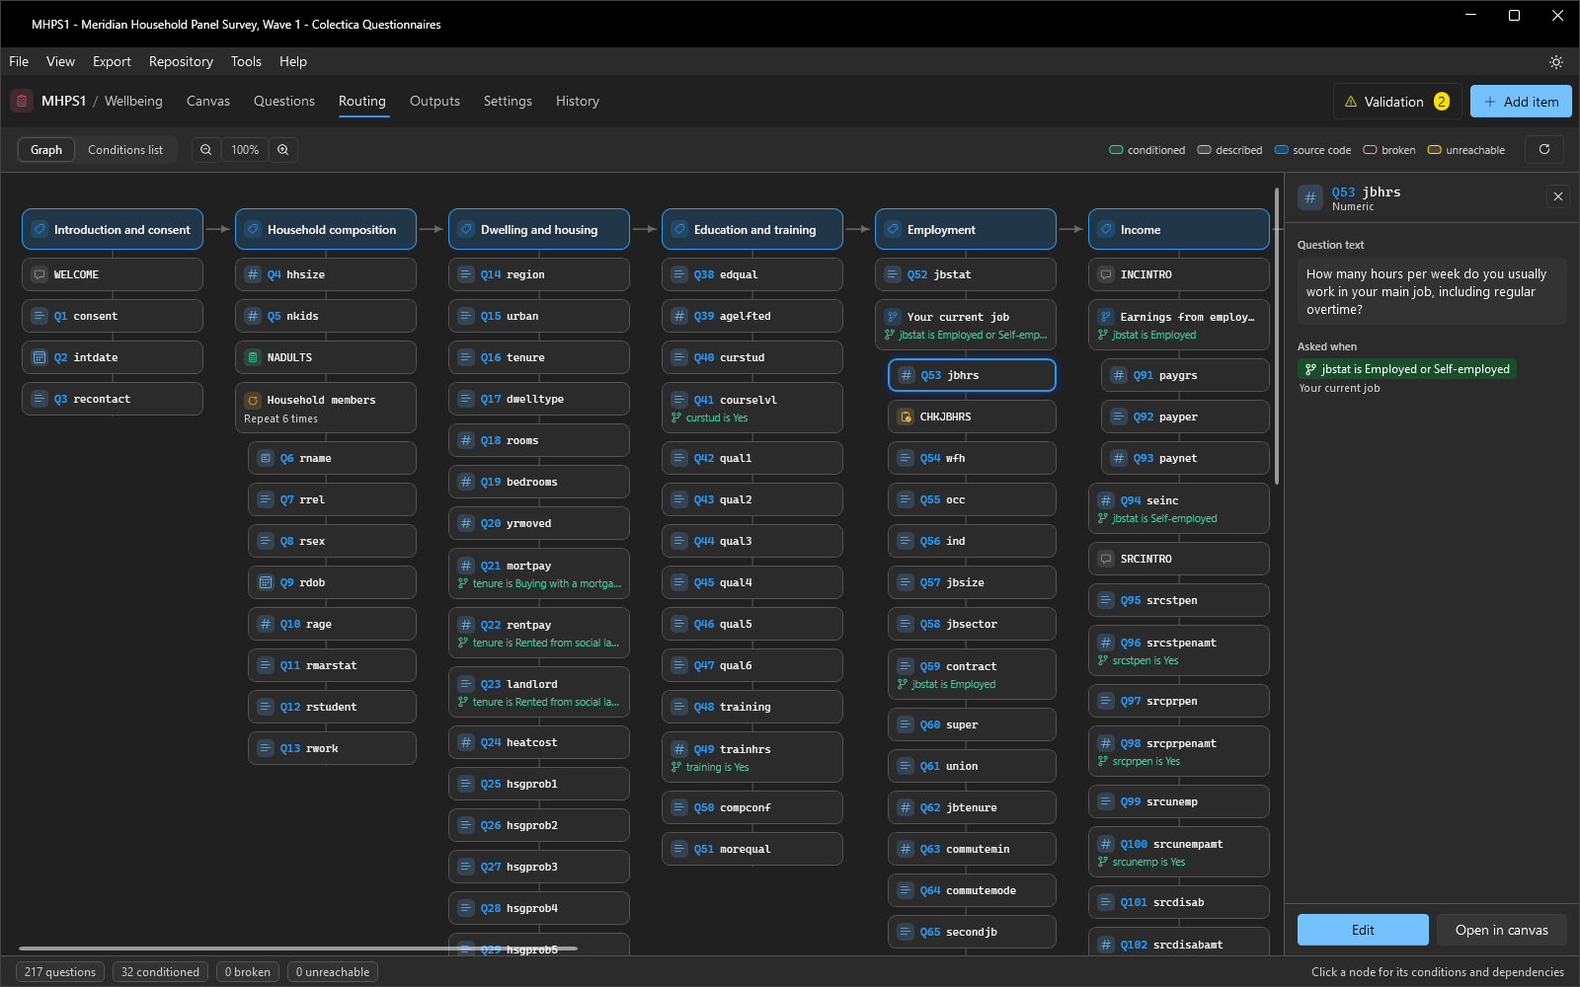Screen dimensions: 1580x987
Task: Click the warning icon on Validation button
Action: pos(1351,102)
